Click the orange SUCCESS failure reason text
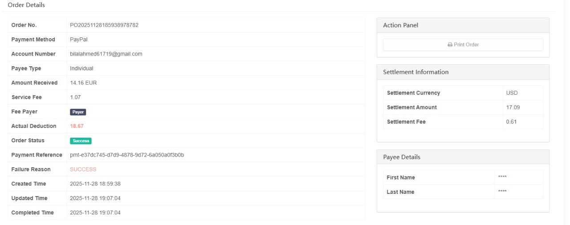 [x=83, y=169]
